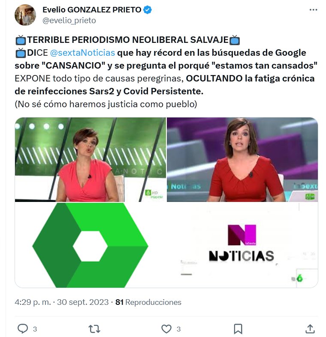Open the Evelio GONZALEZ PRIETO display name
The height and width of the screenshot is (337, 326).
pos(92,10)
